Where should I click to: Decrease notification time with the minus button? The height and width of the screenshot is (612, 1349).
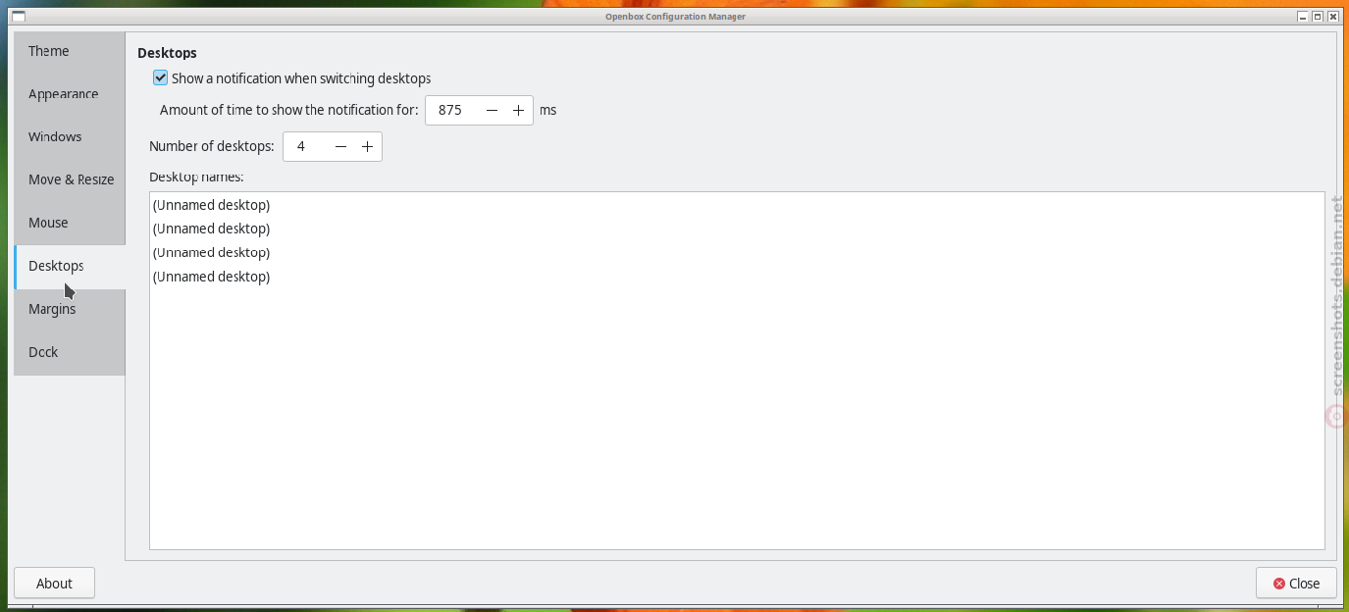(493, 111)
